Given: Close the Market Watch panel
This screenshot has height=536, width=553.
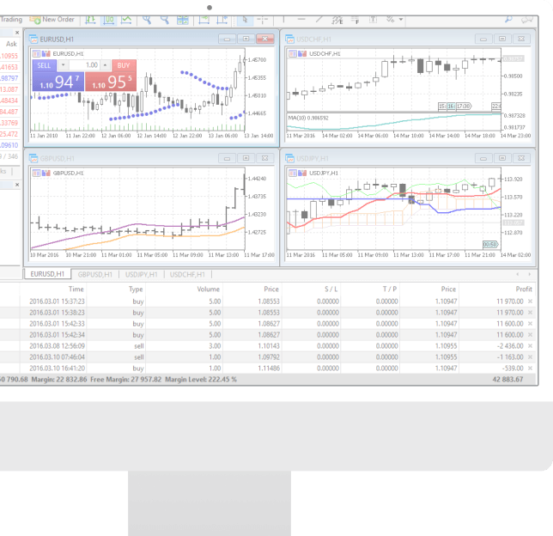Looking at the screenshot, I should pos(17,33).
